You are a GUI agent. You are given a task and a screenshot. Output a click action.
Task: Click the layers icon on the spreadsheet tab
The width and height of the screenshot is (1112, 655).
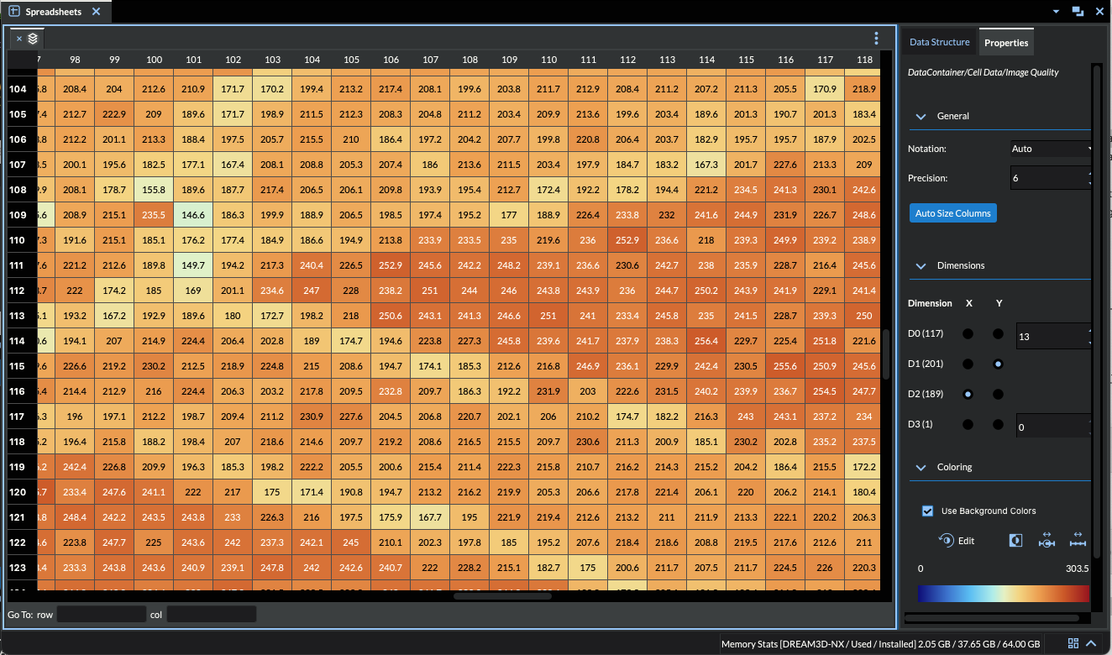point(31,38)
